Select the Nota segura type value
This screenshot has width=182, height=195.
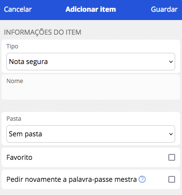click(28, 62)
